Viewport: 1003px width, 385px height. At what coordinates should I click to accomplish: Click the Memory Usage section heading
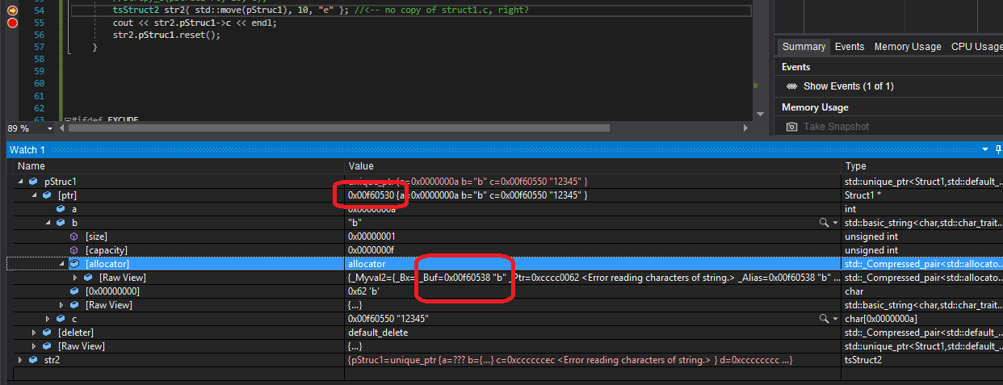coord(815,107)
